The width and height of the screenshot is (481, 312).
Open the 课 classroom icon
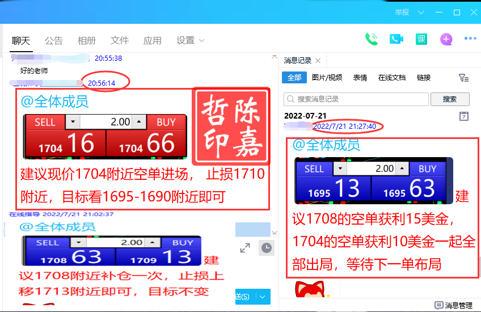point(421,39)
